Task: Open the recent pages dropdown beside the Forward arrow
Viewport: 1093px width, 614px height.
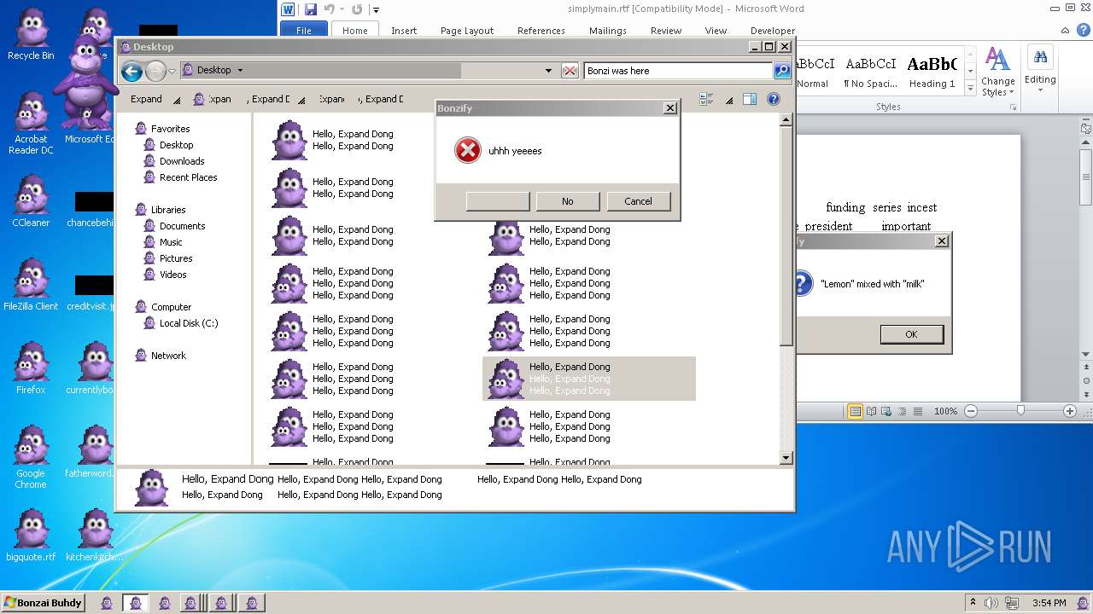Action: [x=172, y=71]
